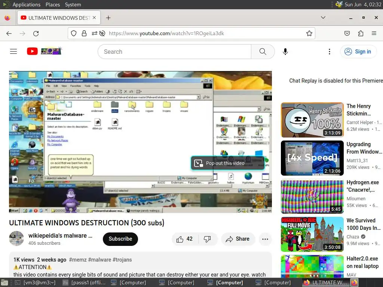This screenshot has width=383, height=287.
Task: Click the video player frame
Action: 141,142
